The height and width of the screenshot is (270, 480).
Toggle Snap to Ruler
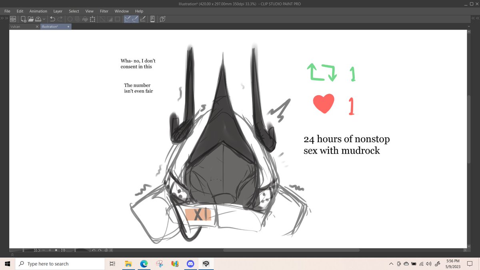point(128,19)
